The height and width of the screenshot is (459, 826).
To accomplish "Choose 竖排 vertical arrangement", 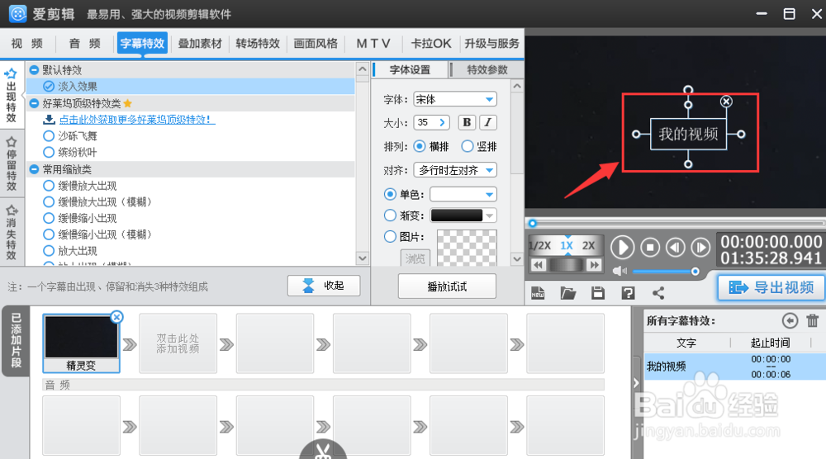I will [467, 146].
